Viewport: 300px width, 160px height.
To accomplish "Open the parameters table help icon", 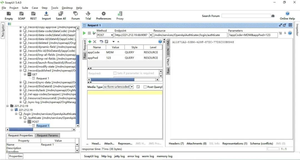I will coord(160,42).
